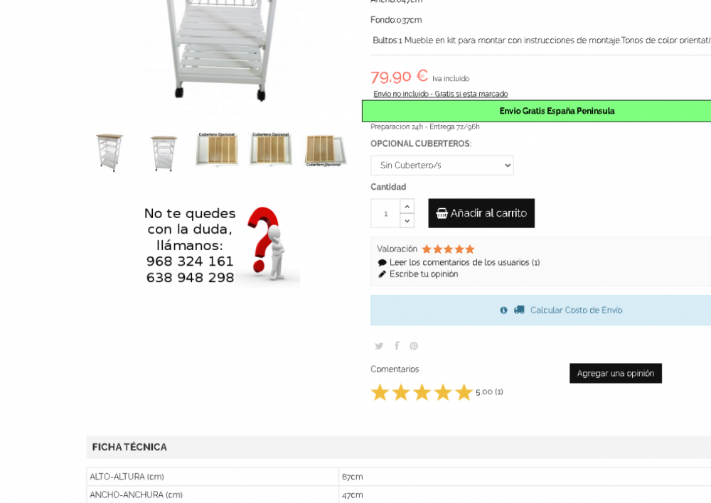Select the last cutlery tray thumbnail

tap(325, 151)
